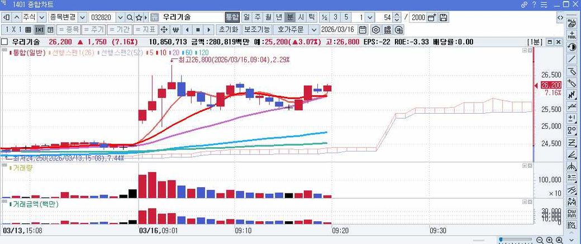The image size is (581, 244).
Task: Select the 일 (daily) period tab
Action: coord(247,18)
